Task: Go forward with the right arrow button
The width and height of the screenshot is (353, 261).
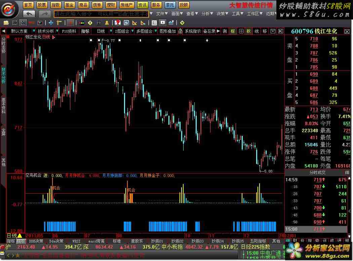Action: (x=45, y=14)
